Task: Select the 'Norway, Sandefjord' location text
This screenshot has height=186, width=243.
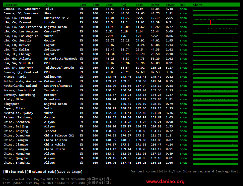Action: 19,90
